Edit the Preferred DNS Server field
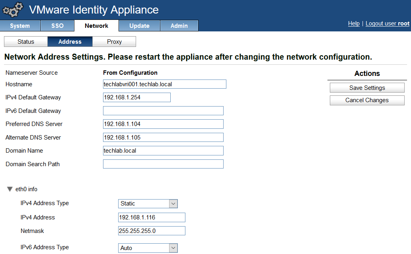The height and width of the screenshot is (254, 411). (x=163, y=124)
